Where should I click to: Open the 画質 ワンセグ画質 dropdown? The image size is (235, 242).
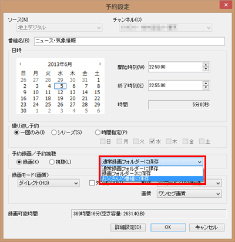click(x=189, y=194)
